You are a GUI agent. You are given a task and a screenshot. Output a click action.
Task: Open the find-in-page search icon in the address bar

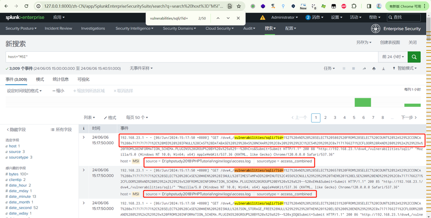pos(230,6)
